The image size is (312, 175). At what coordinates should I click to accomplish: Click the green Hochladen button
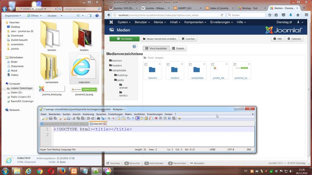pyautogui.click(x=124, y=39)
